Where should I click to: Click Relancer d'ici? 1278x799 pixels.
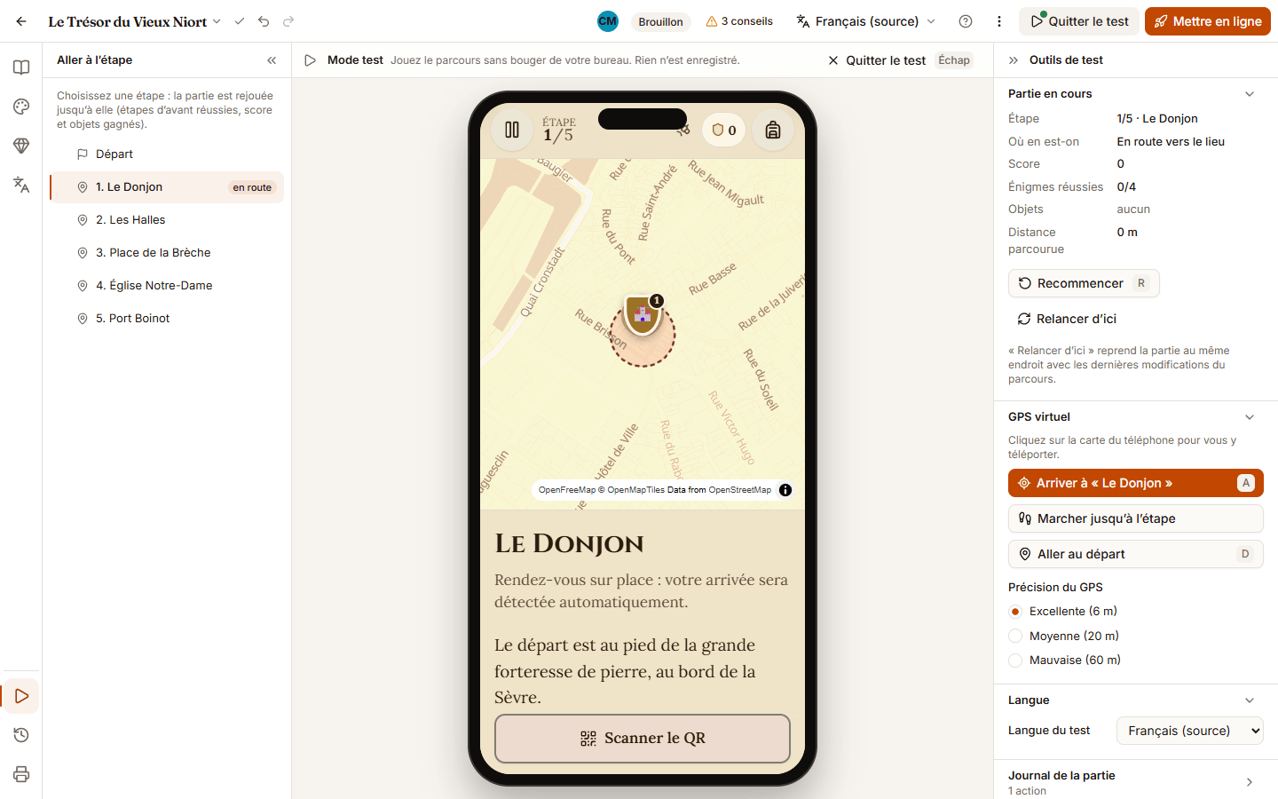coord(1067,319)
